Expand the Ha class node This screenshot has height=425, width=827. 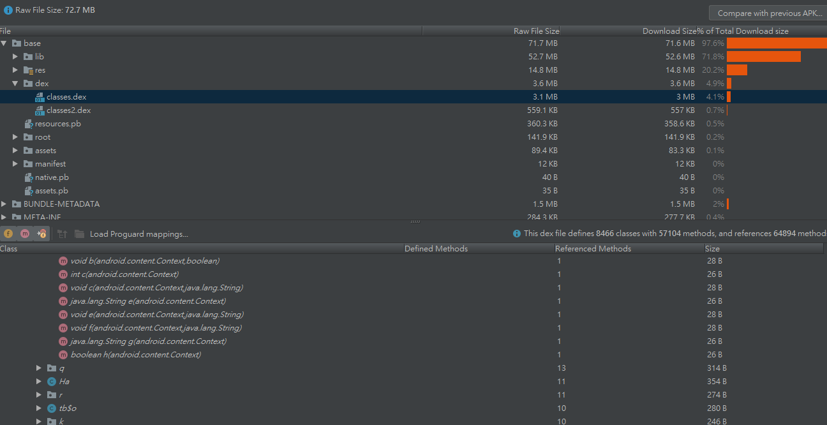40,382
